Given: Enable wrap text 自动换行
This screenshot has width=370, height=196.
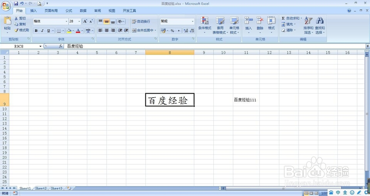Looking at the screenshot, I should (141, 21).
